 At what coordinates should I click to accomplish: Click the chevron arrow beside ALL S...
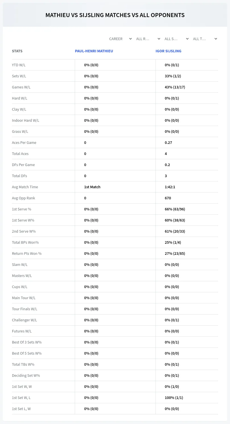pos(187,39)
